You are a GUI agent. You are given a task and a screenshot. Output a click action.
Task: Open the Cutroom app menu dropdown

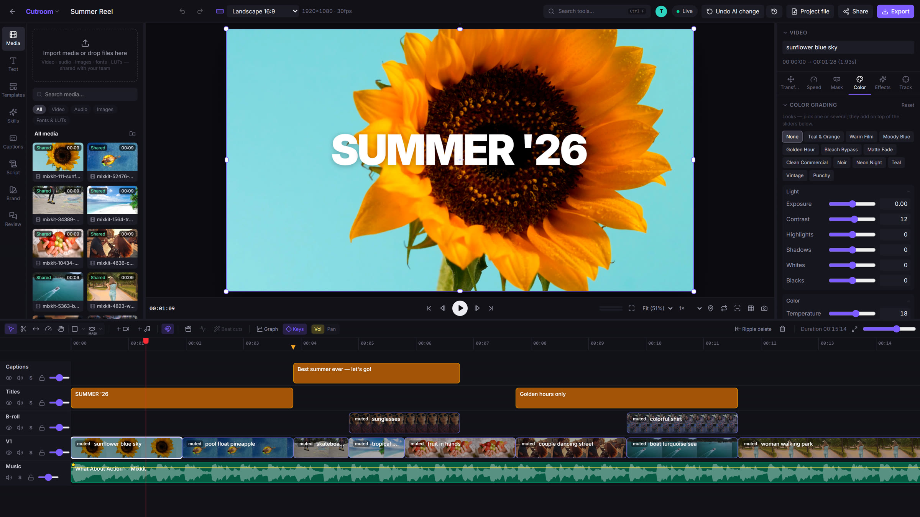pos(42,11)
